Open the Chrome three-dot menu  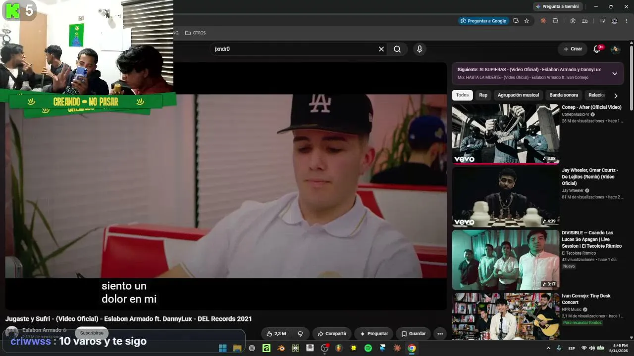point(627,21)
